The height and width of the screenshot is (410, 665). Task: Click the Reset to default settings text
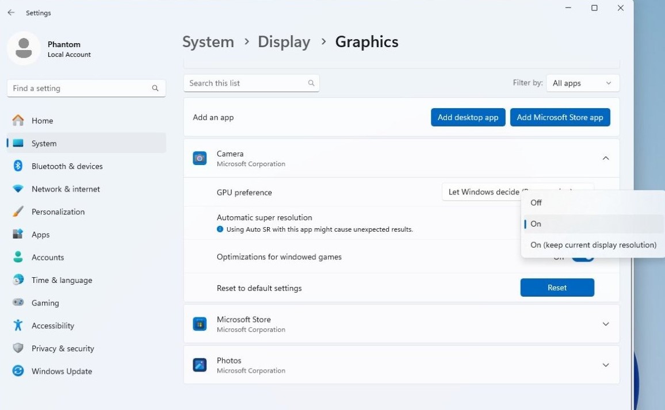click(x=259, y=288)
